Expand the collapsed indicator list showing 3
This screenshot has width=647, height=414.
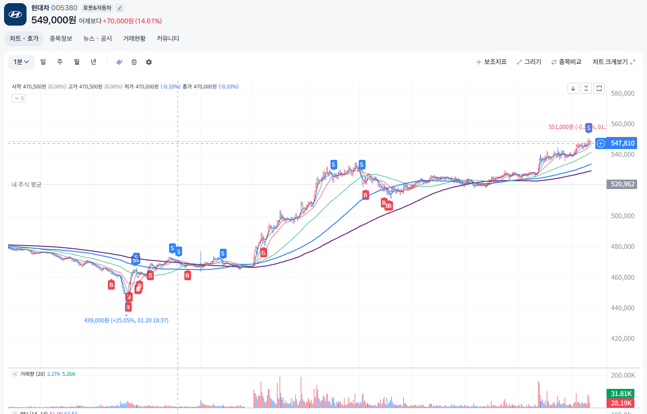(x=18, y=98)
